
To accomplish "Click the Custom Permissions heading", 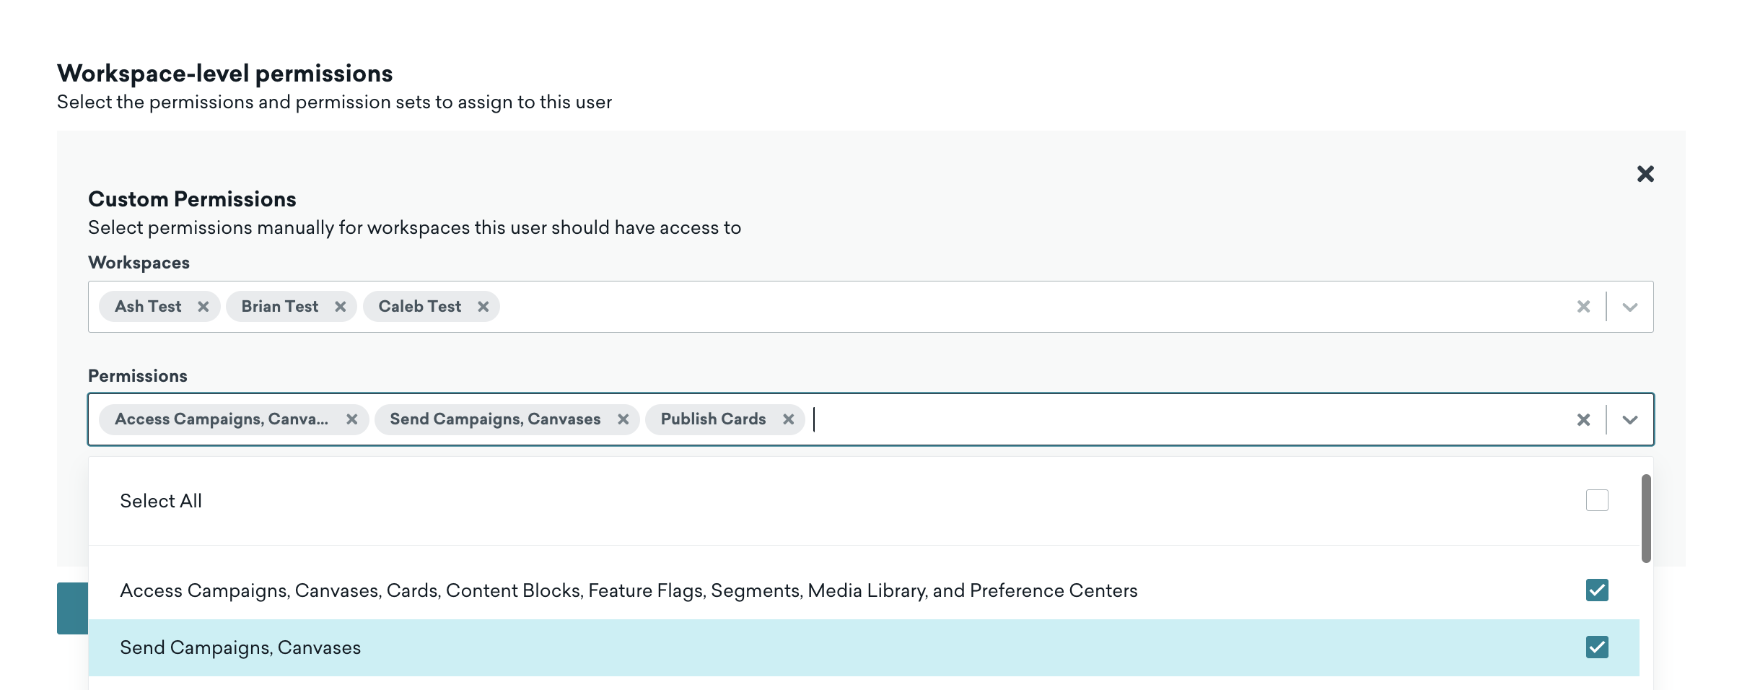I will (x=192, y=199).
